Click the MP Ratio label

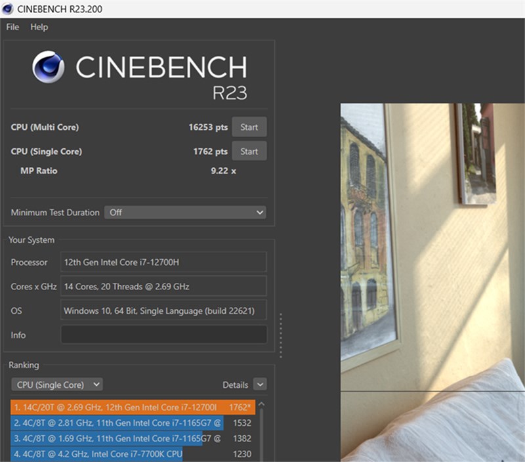[39, 171]
